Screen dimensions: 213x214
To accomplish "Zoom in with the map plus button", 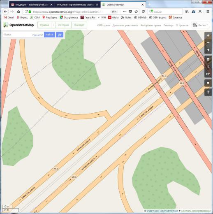I will pyautogui.click(x=208, y=35).
